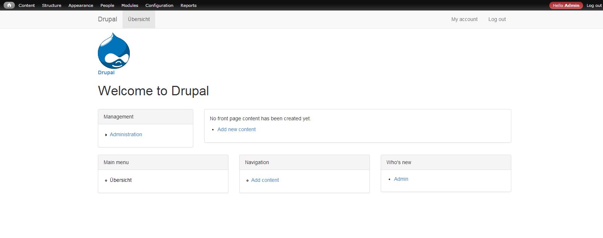
Task: Open My account link
Action: 464,19
